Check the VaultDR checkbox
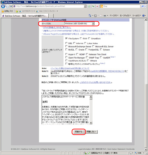The image size is (148, 155). (101, 57)
